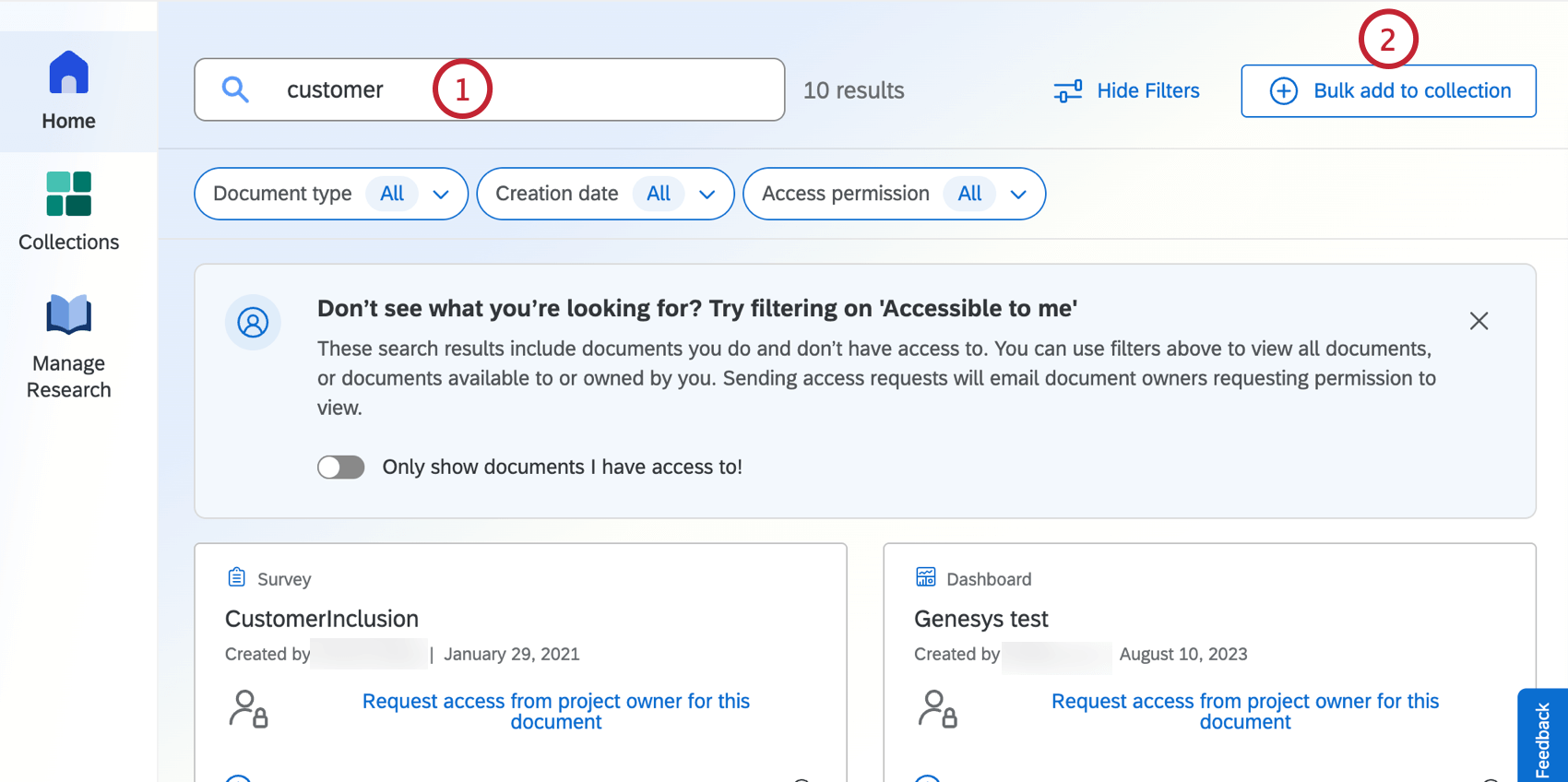Click the Hide Filters slider icon
The width and height of the screenshot is (1568, 782).
point(1067,90)
